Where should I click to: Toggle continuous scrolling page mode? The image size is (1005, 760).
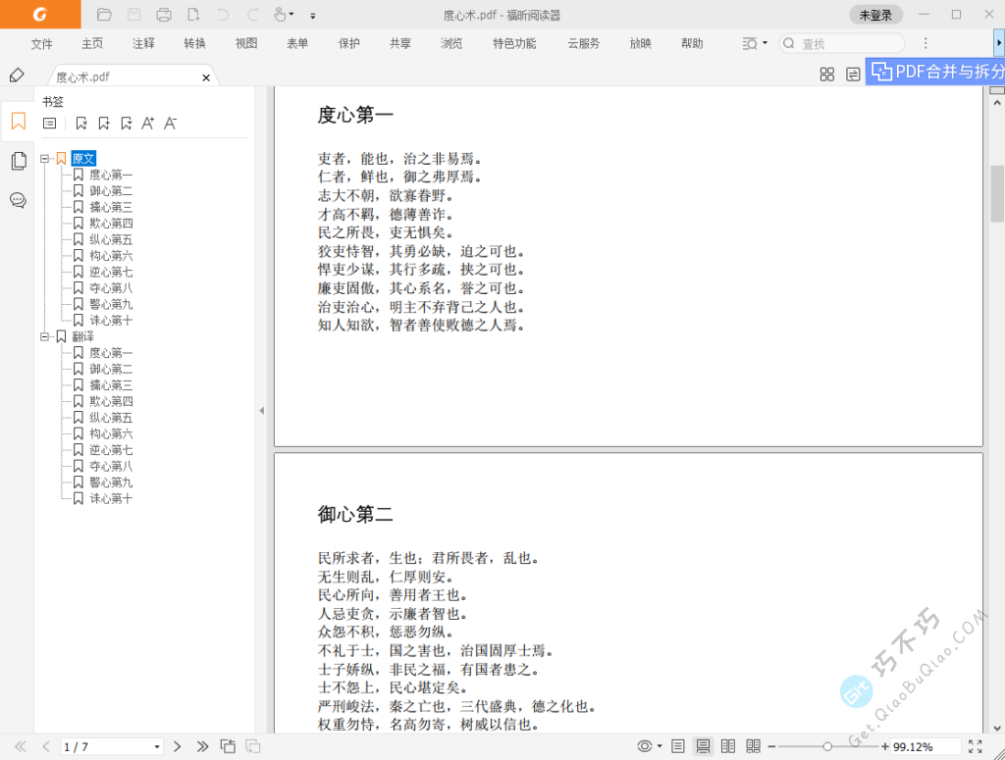pos(703,745)
